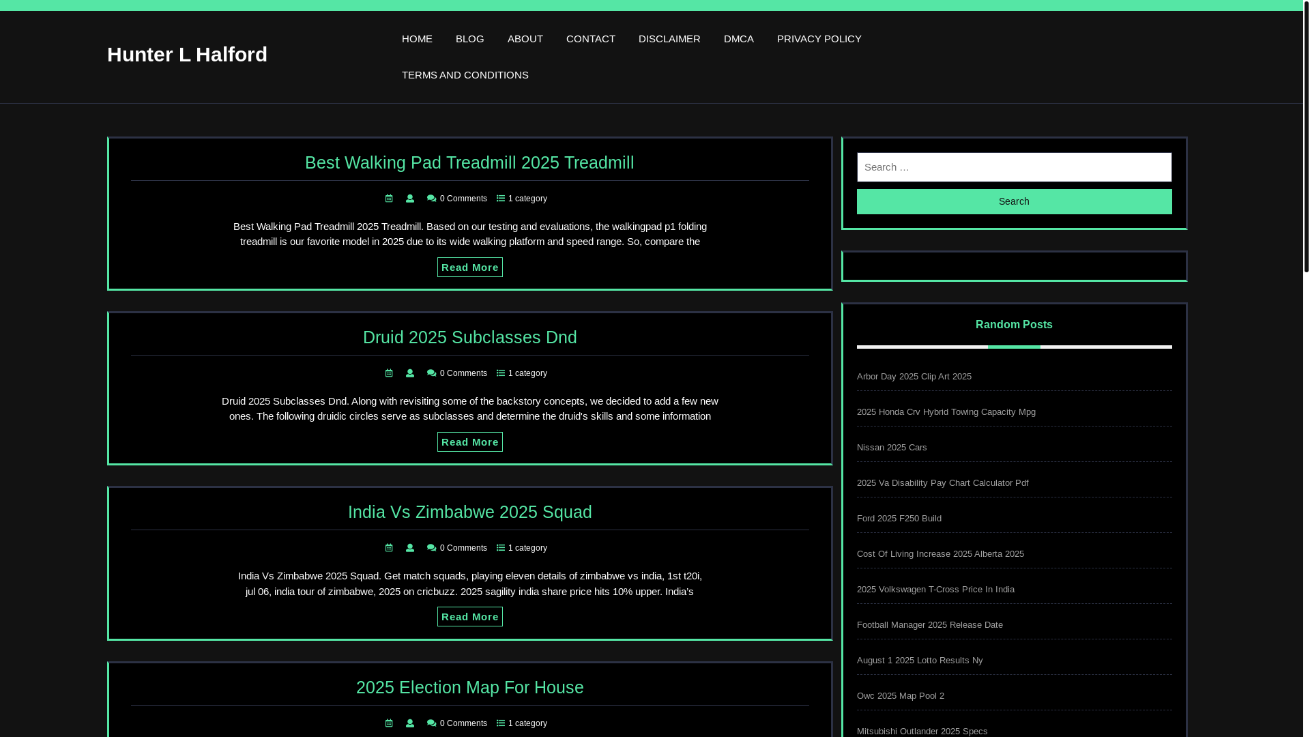
Task: Open 2025 Honda Crv Hybrid Towing Capacity link
Action: [x=946, y=412]
